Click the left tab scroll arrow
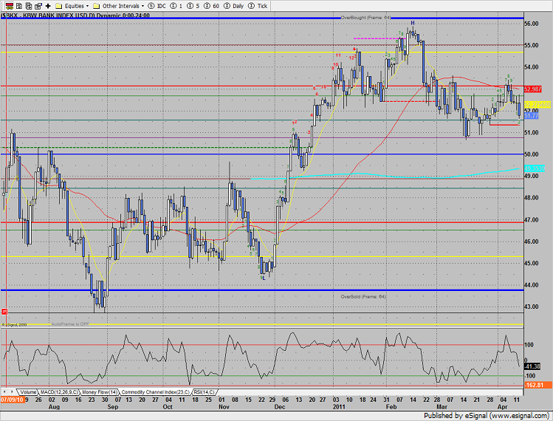This screenshot has height=421, width=553. coord(4,391)
